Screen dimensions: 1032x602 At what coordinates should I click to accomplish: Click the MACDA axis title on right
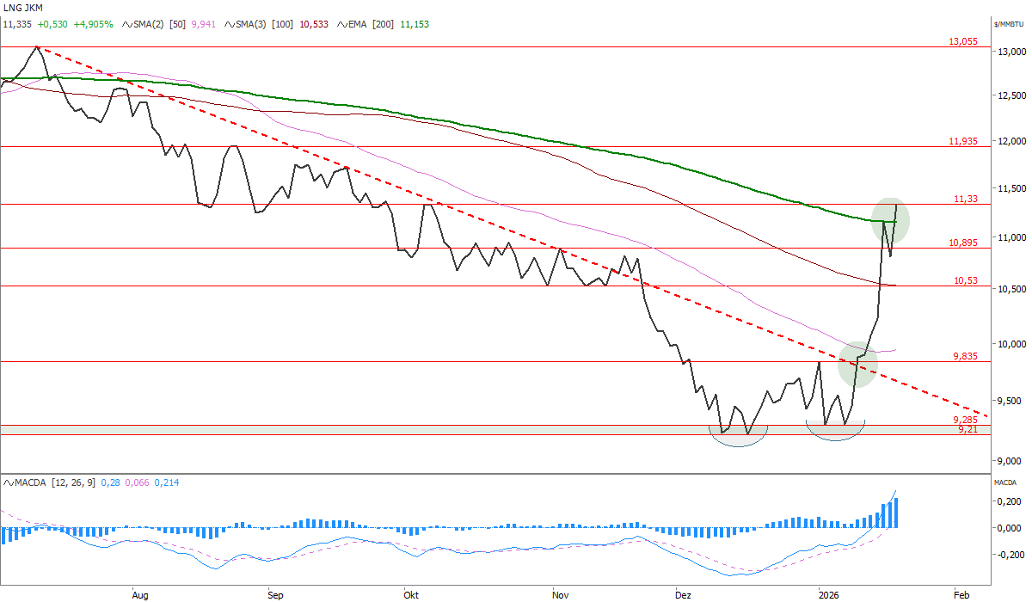pyautogui.click(x=1006, y=484)
